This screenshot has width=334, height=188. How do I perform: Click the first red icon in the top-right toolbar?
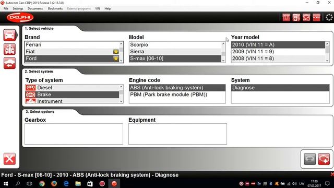click(286, 17)
